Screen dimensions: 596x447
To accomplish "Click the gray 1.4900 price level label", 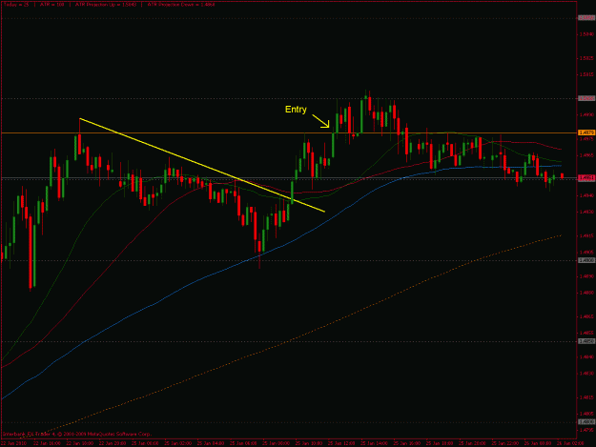I will (x=586, y=260).
